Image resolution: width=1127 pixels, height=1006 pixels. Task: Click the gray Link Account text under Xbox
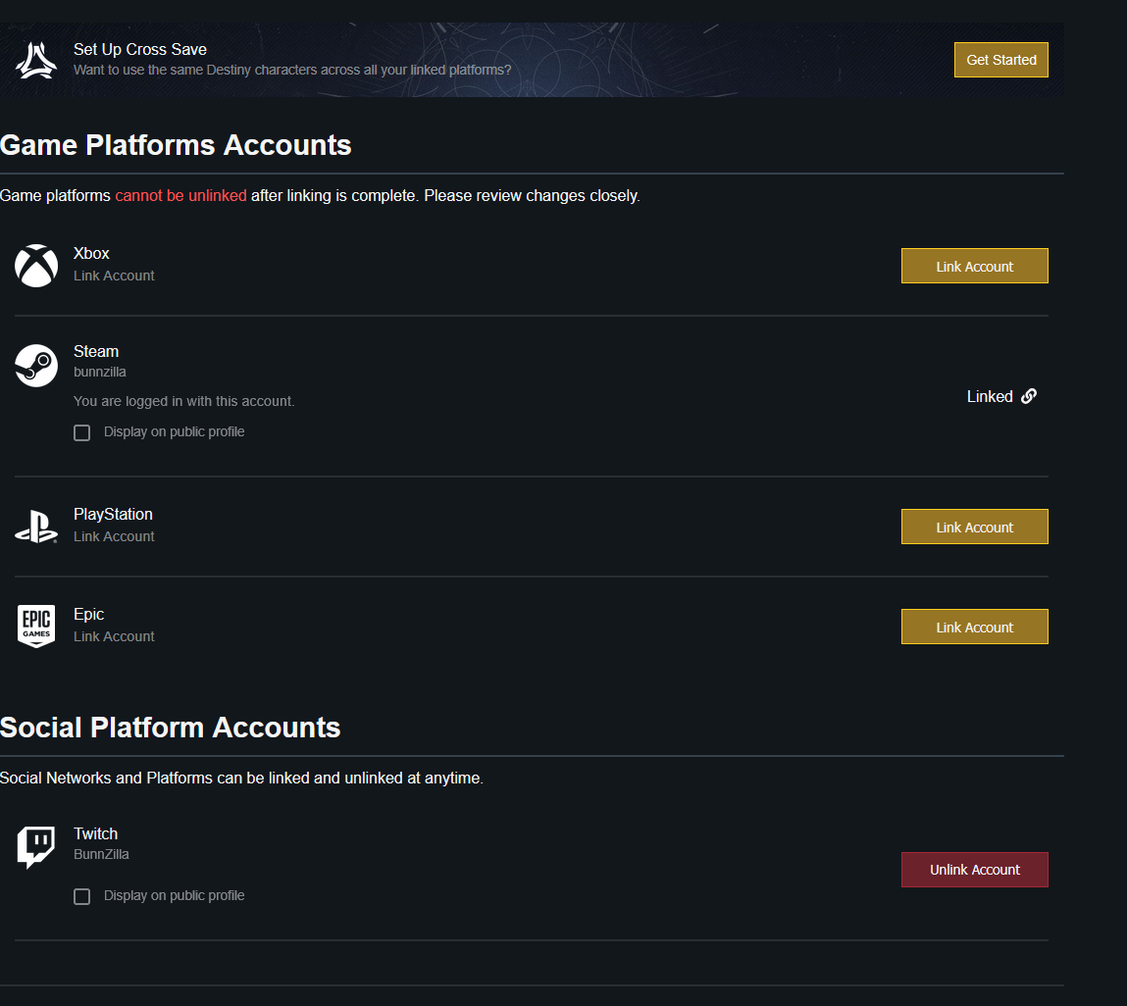coord(114,277)
